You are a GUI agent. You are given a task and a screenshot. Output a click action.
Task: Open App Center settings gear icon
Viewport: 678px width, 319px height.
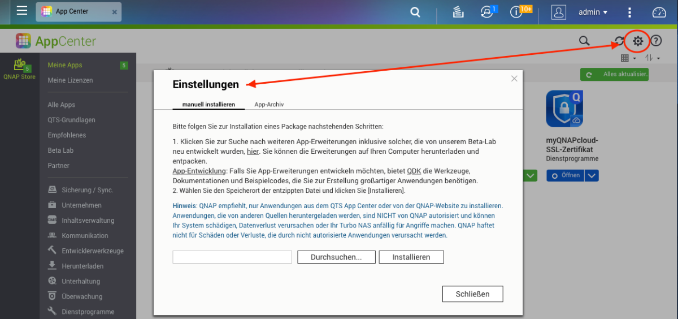[638, 41]
